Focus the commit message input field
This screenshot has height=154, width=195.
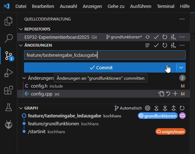tap(105, 55)
